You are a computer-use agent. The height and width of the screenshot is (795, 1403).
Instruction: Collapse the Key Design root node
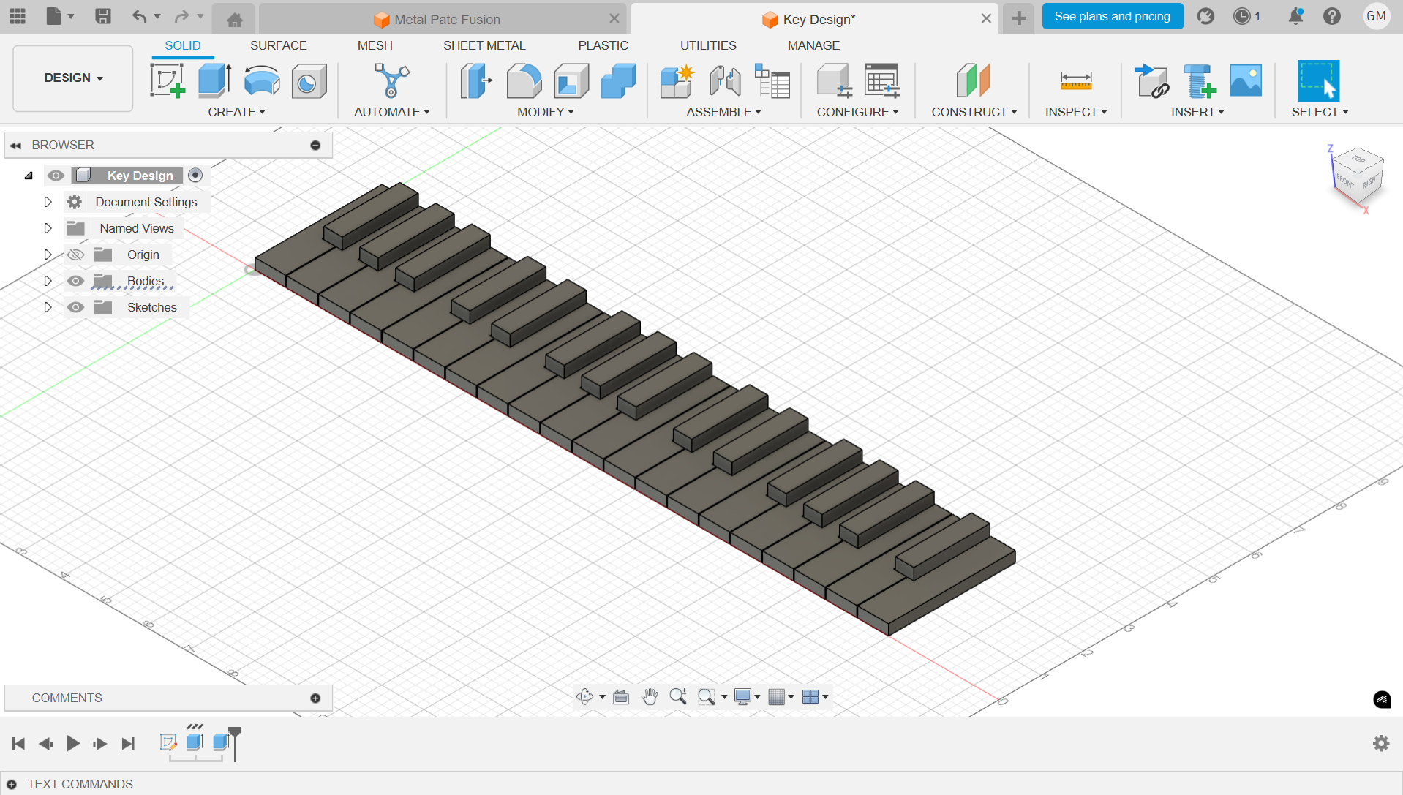[x=29, y=176]
